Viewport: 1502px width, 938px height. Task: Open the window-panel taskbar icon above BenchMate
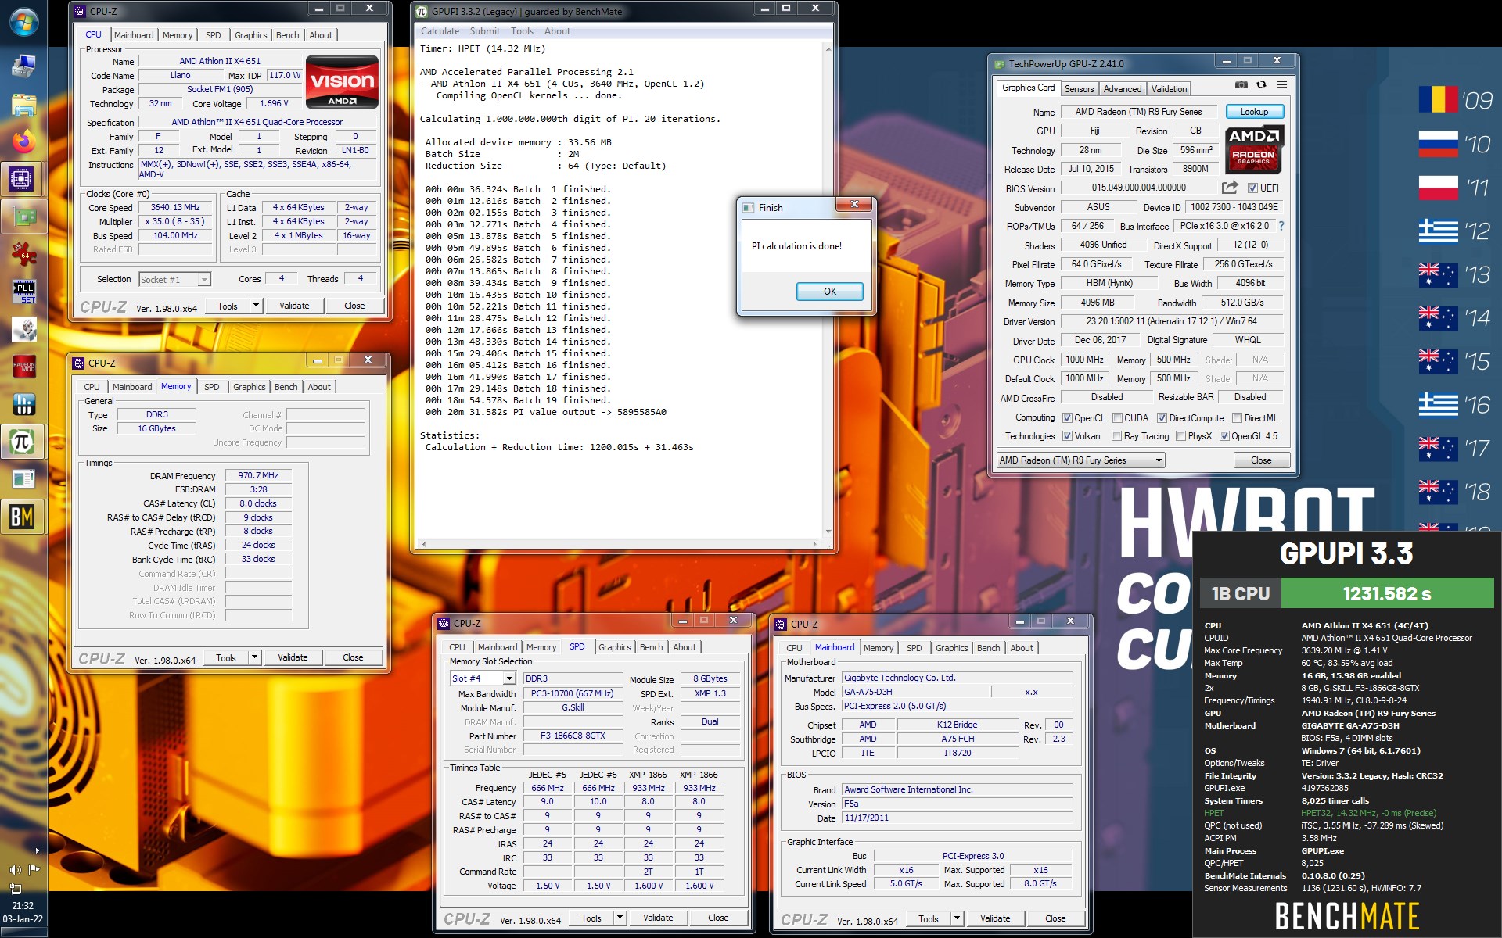coord(23,479)
